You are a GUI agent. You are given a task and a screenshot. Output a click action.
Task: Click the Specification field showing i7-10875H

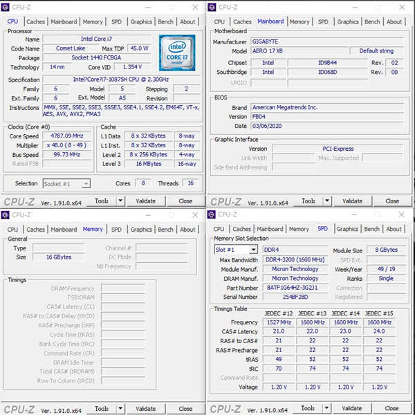pyautogui.click(x=121, y=80)
